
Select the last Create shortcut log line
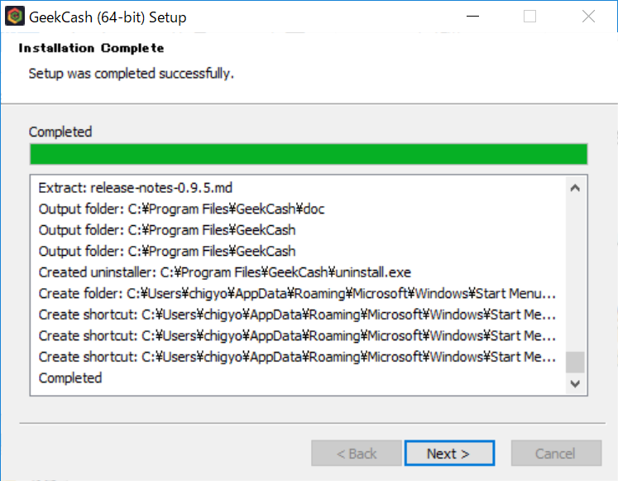[297, 357]
